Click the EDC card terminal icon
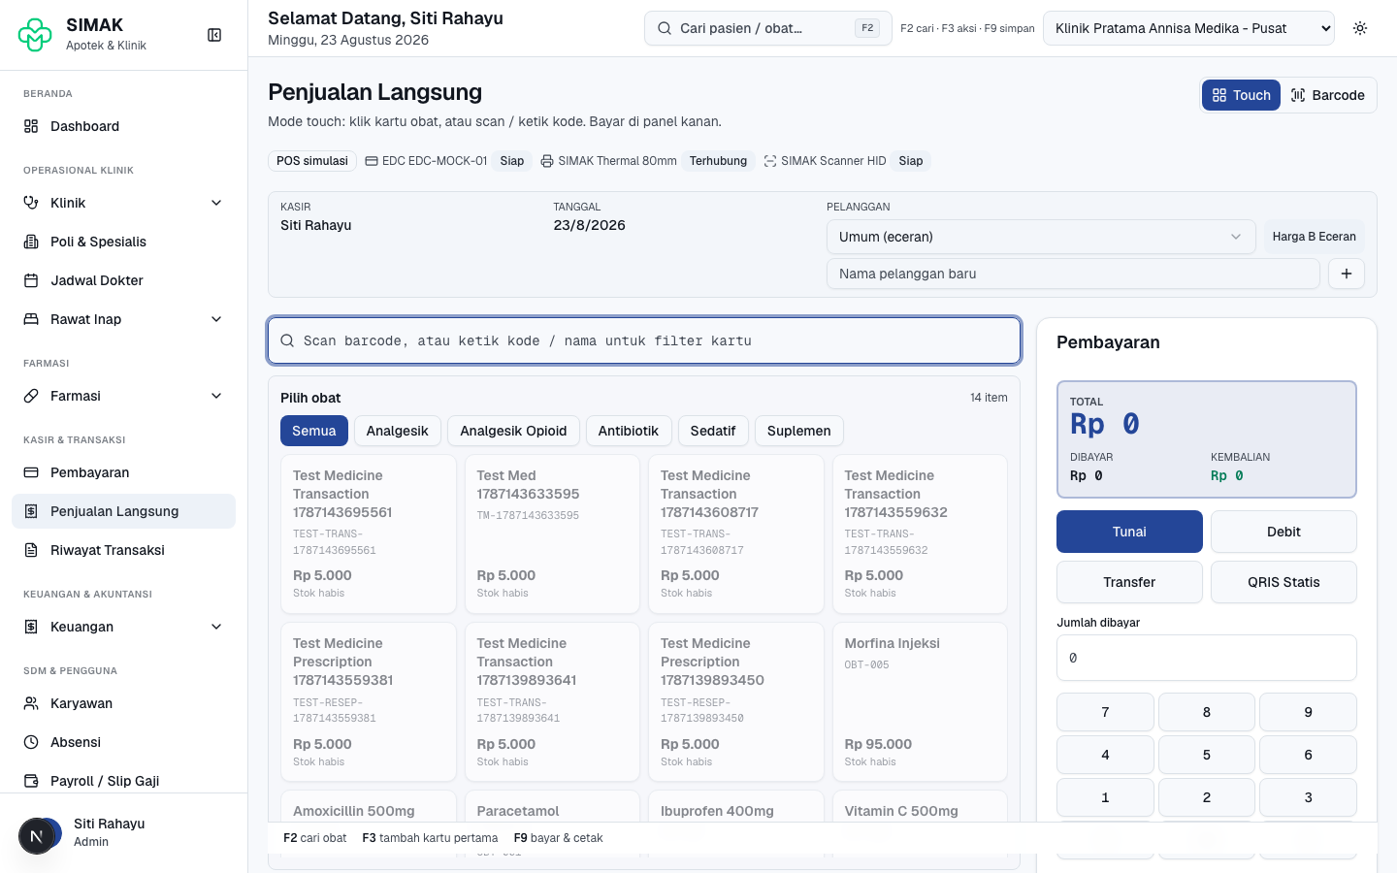This screenshot has width=1397, height=873. pos(372,161)
